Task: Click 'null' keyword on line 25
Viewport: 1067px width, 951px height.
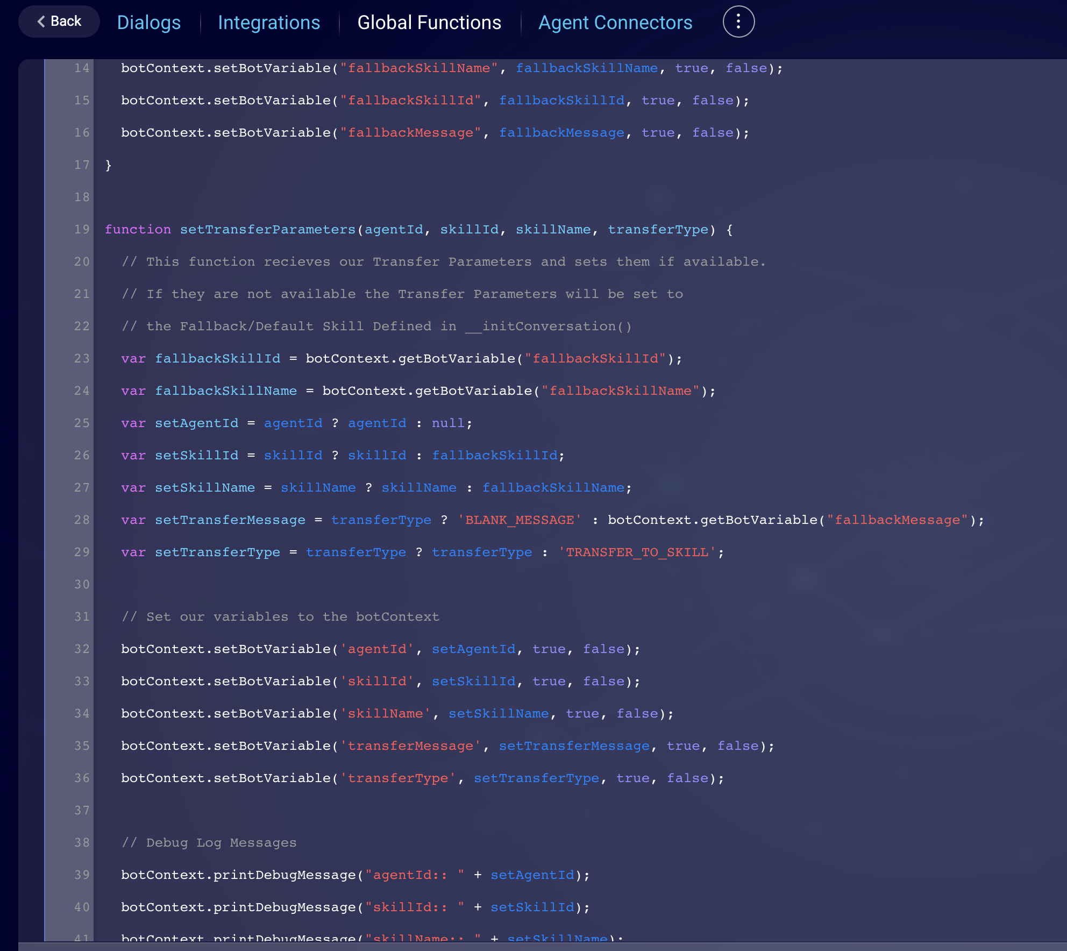Action: pyautogui.click(x=448, y=423)
